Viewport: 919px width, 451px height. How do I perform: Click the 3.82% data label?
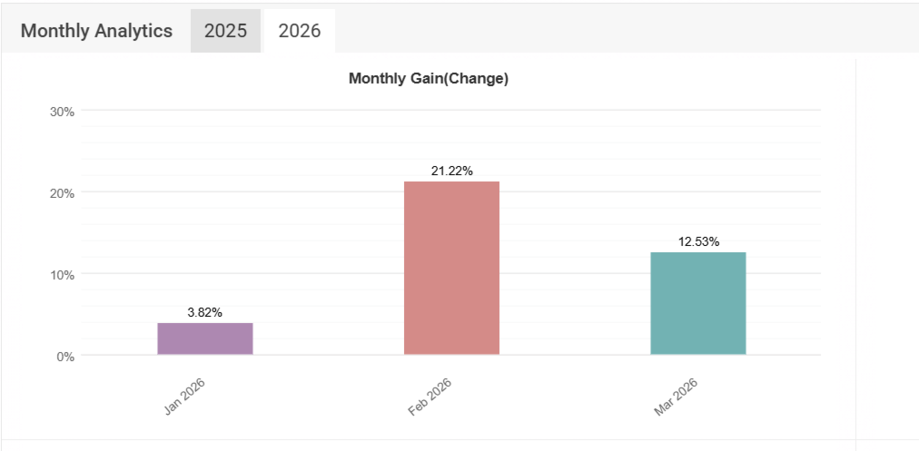tap(205, 312)
